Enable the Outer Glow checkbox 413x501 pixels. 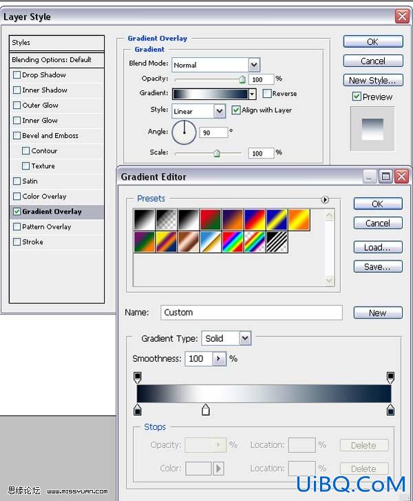17,105
